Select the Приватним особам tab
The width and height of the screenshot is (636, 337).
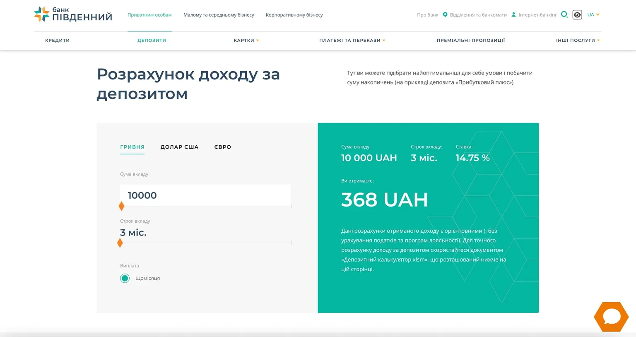point(149,14)
